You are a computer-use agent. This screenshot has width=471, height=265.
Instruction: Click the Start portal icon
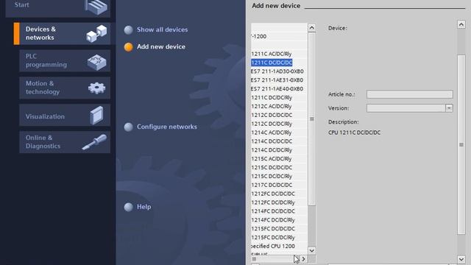96,7
